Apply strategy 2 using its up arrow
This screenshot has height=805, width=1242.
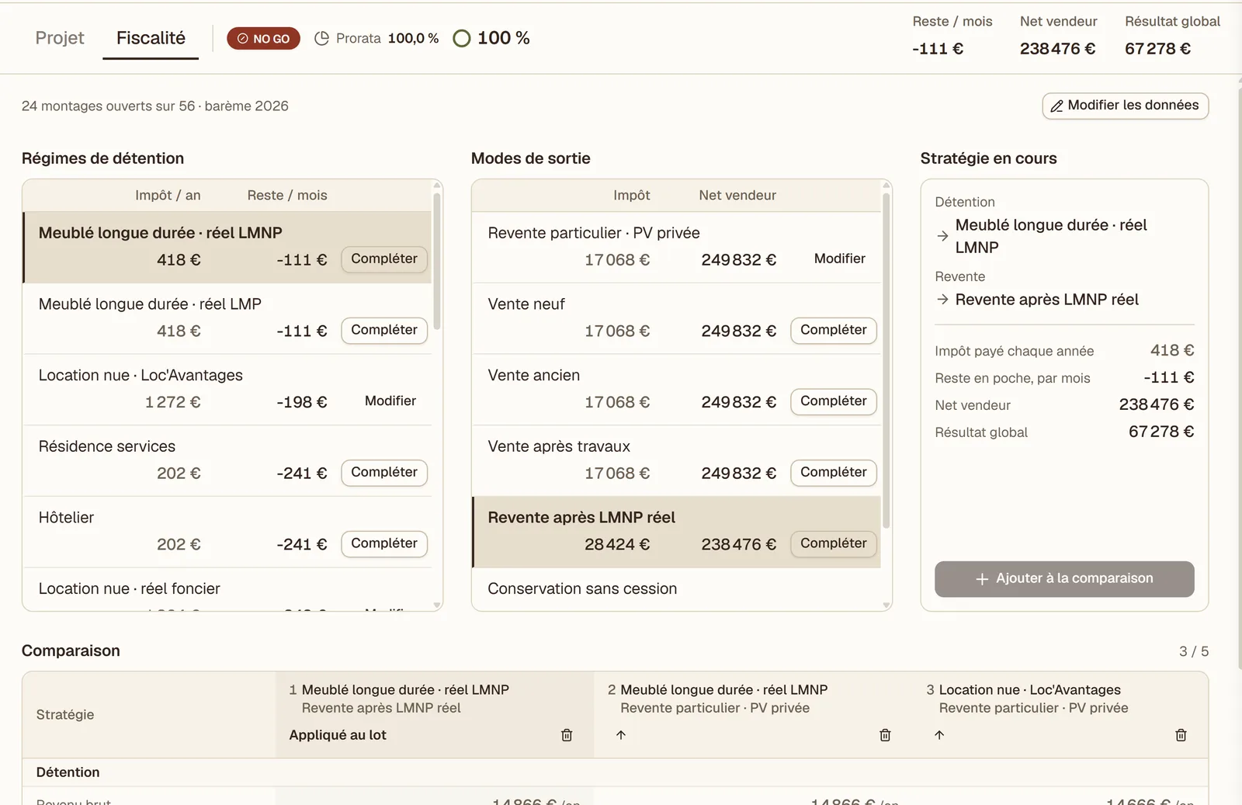621,735
